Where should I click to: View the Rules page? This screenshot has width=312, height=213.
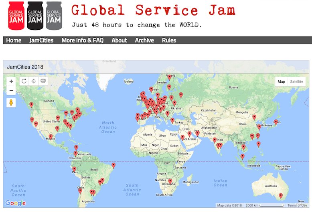coord(169,40)
